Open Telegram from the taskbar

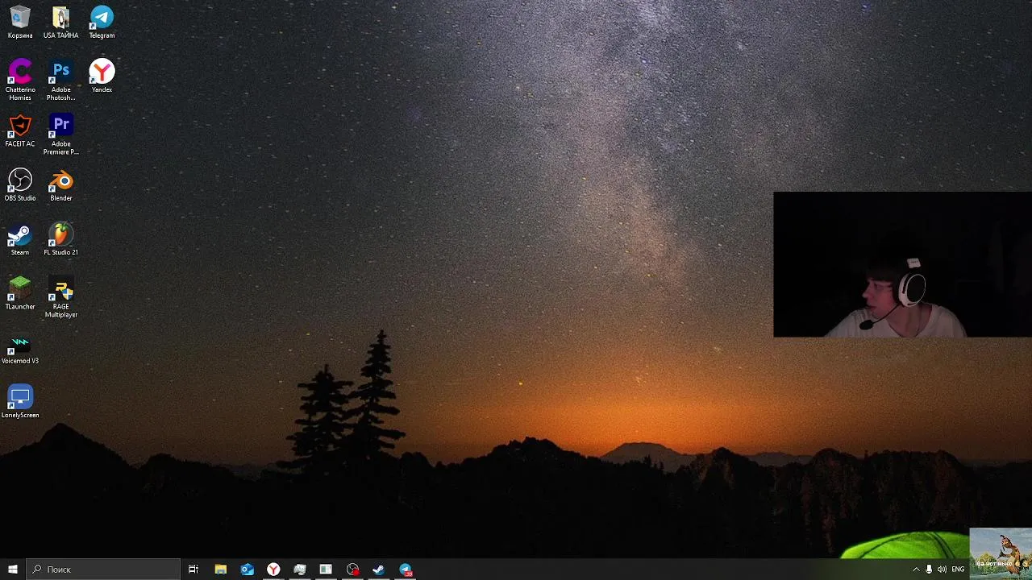[406, 570]
